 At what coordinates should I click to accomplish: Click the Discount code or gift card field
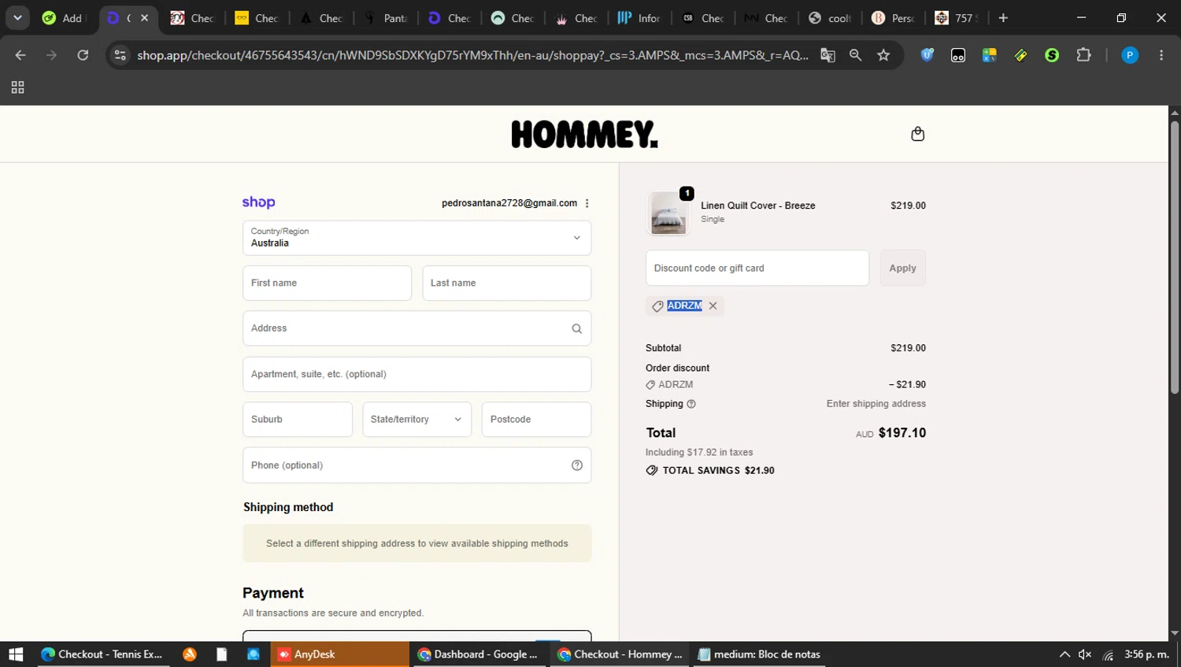click(757, 269)
